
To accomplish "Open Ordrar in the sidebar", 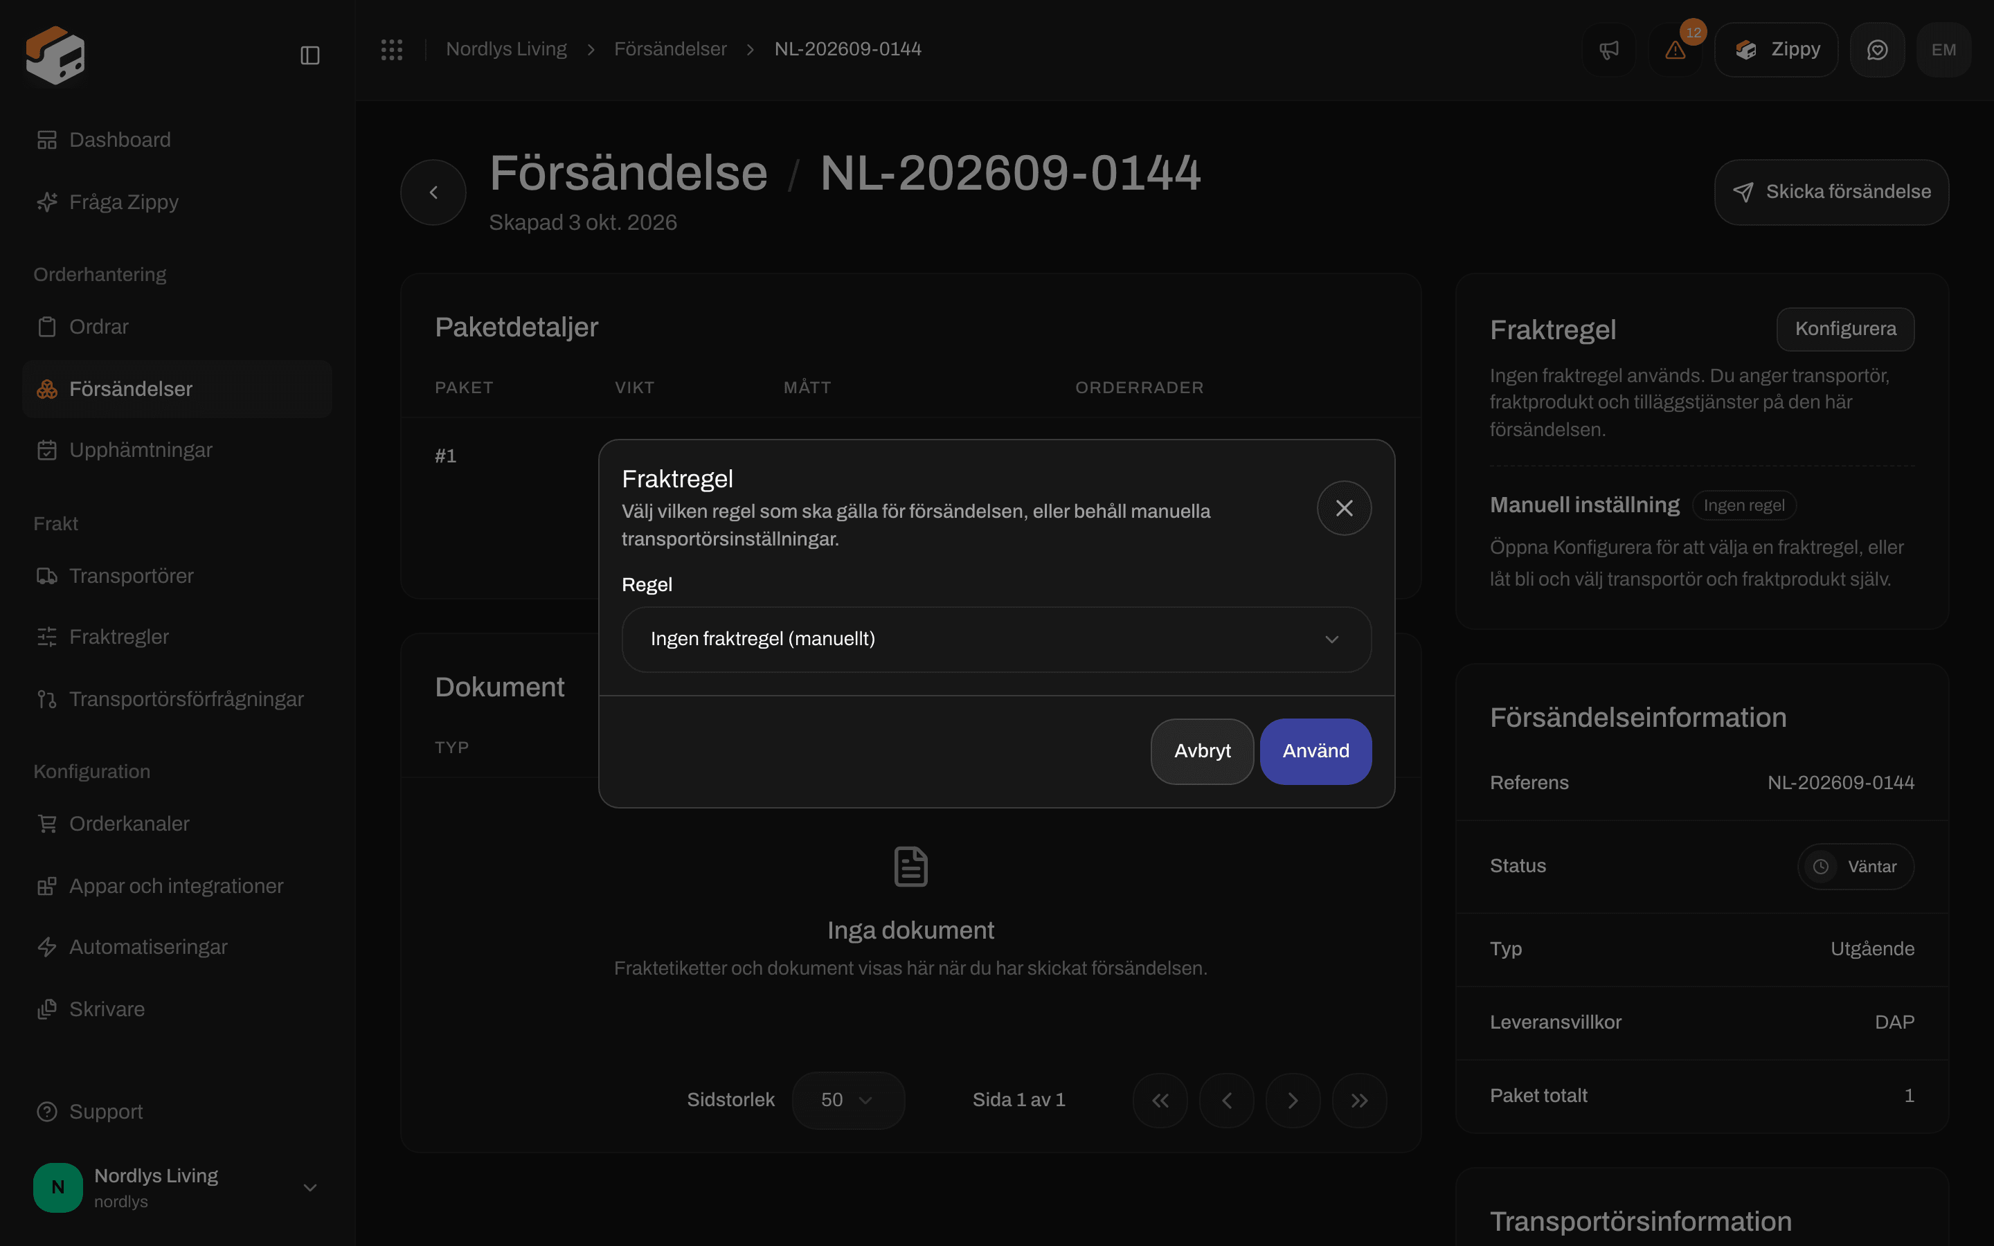I will pyautogui.click(x=177, y=327).
